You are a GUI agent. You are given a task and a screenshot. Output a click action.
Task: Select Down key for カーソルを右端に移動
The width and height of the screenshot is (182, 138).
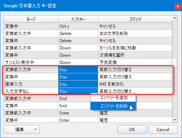78,48
